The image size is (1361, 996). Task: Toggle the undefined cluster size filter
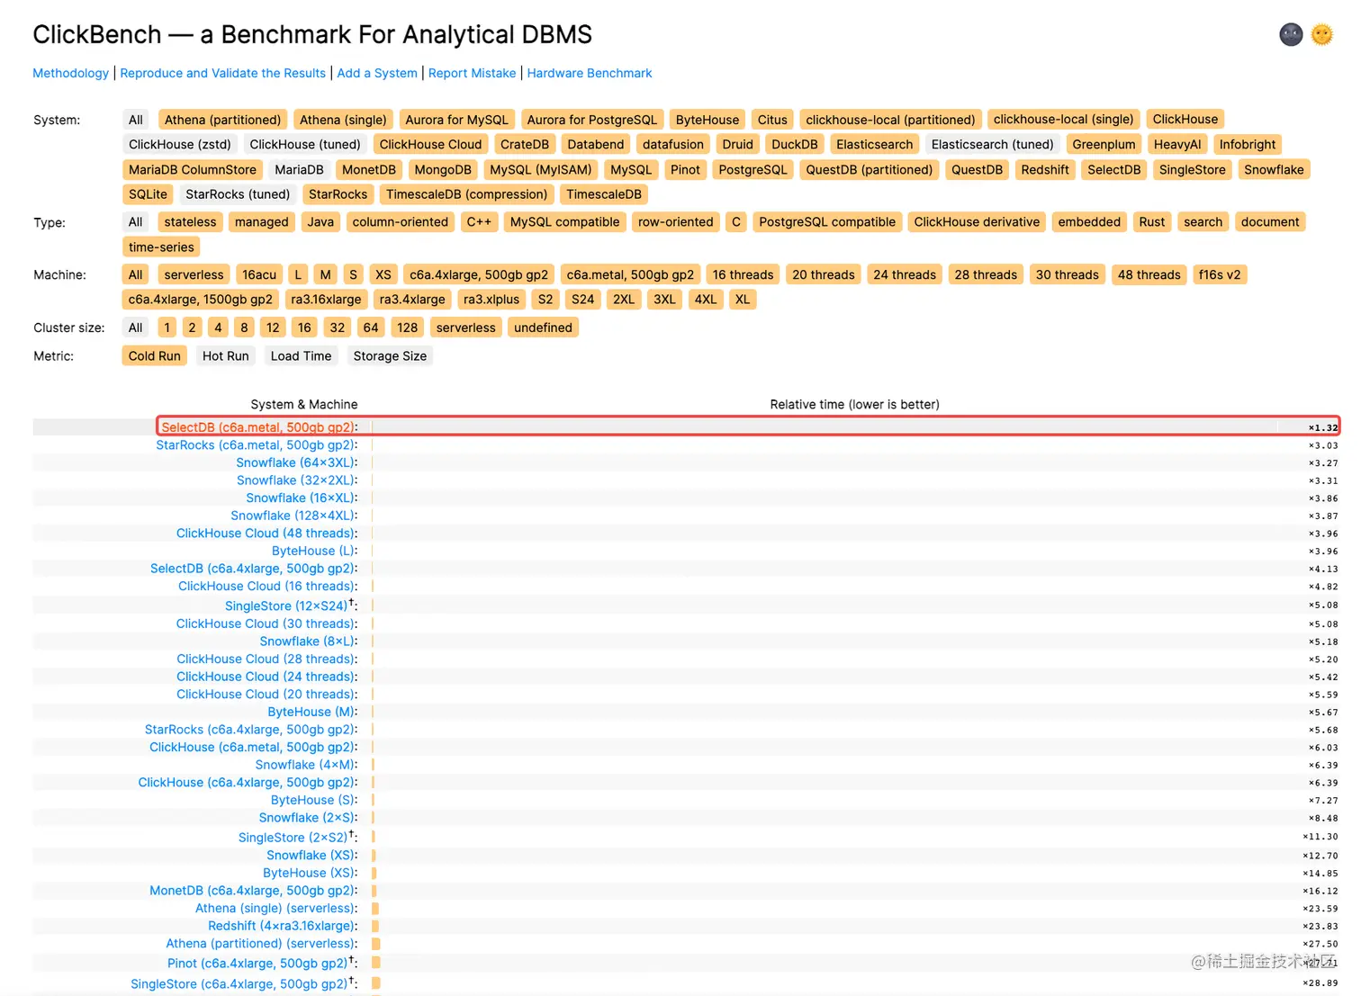(543, 328)
